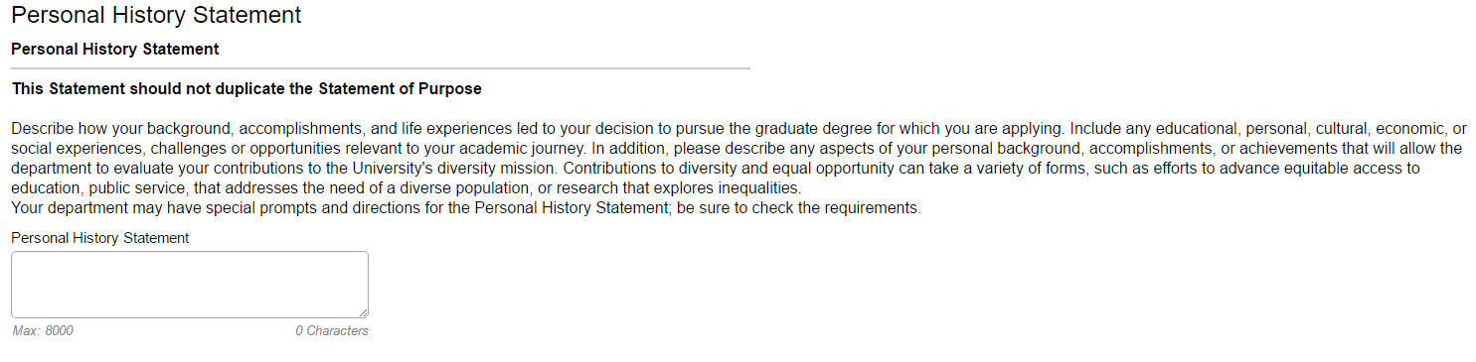This screenshot has width=1476, height=362.
Task: Click the "Max: 8000" limit hint
Action: tap(43, 330)
